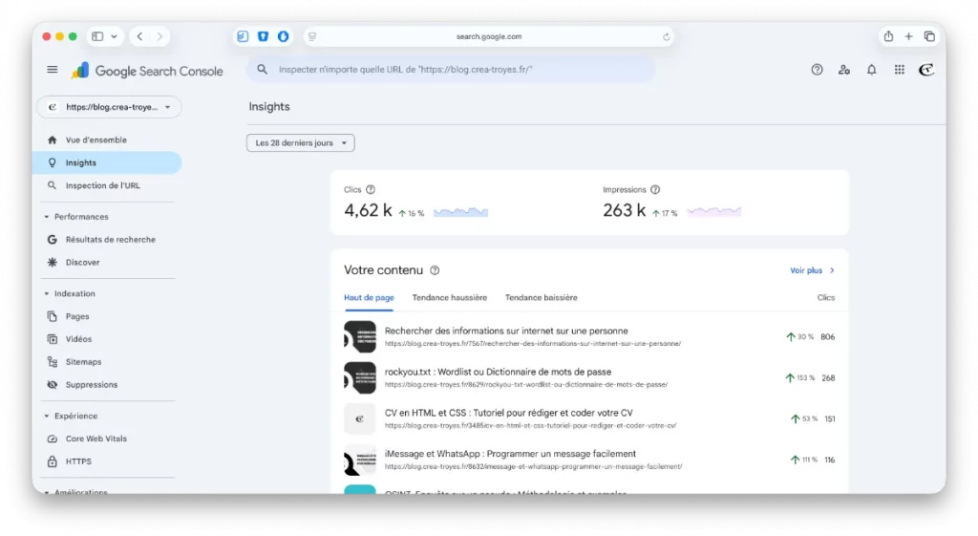
Task: Reload the page in Safari
Action: pos(666,37)
